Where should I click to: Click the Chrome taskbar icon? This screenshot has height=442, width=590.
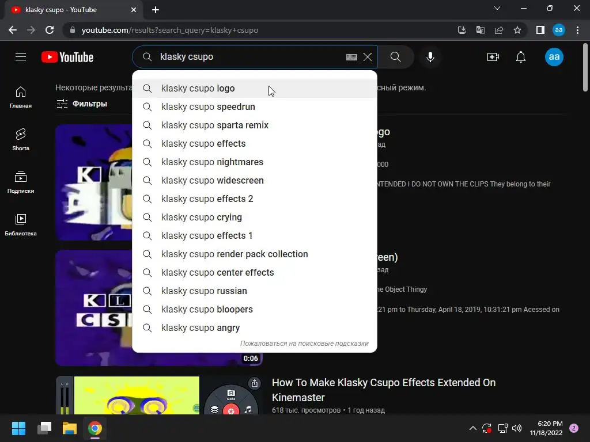pyautogui.click(x=95, y=428)
